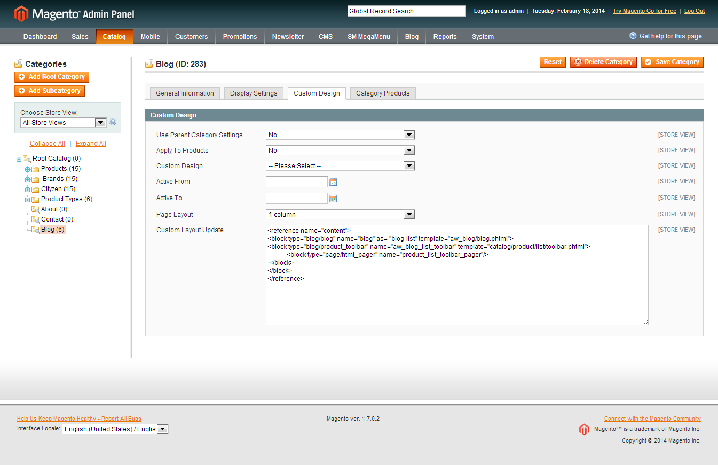Select Brands (15) in category tree

click(60, 179)
